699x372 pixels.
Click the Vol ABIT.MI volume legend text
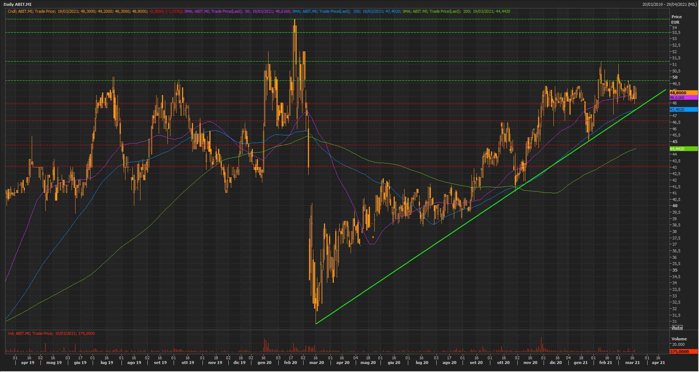pyautogui.click(x=51, y=333)
